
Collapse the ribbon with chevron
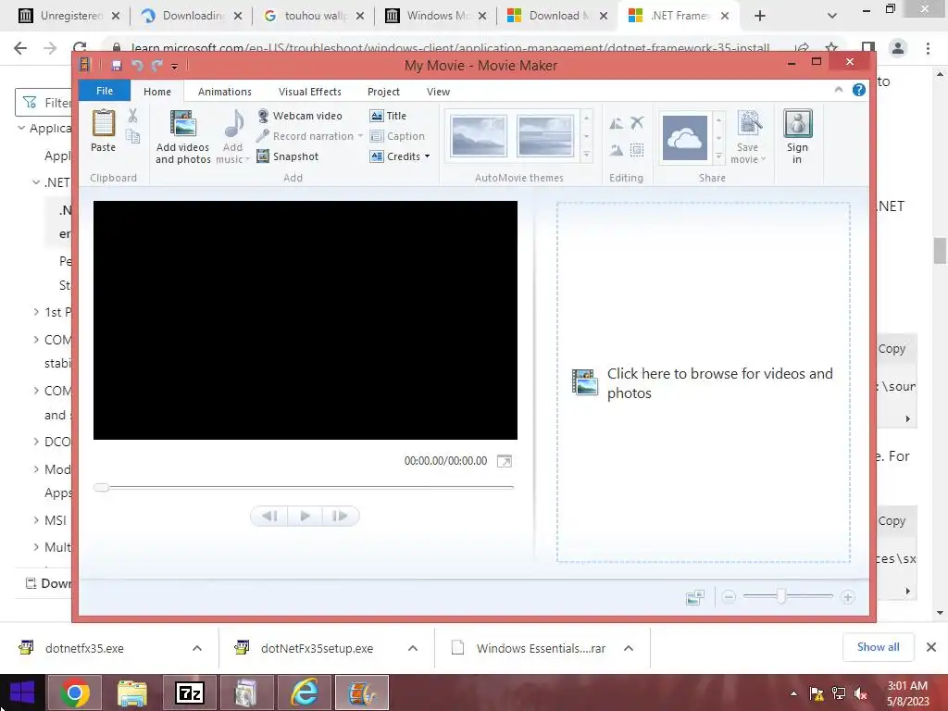coord(839,90)
